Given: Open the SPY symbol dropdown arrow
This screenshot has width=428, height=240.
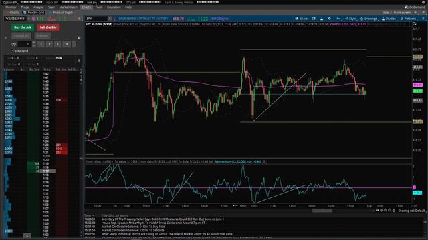Looking at the screenshot, I should (110, 19).
